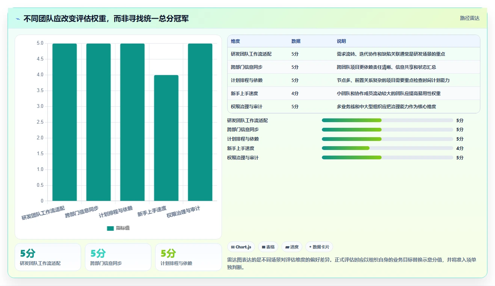Click the 表格 tag chip
The image size is (495, 286).
point(268,247)
